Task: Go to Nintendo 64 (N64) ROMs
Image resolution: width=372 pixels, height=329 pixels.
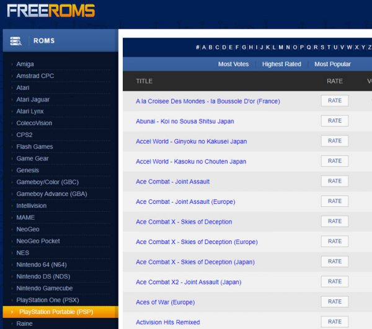Action: point(42,265)
